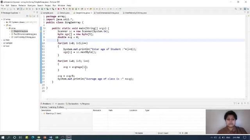
Task: Open the Navigate menu
Action: click(x=32, y=5)
